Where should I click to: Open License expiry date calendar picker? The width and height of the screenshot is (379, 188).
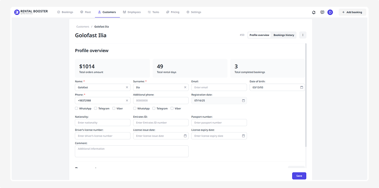[243, 136]
